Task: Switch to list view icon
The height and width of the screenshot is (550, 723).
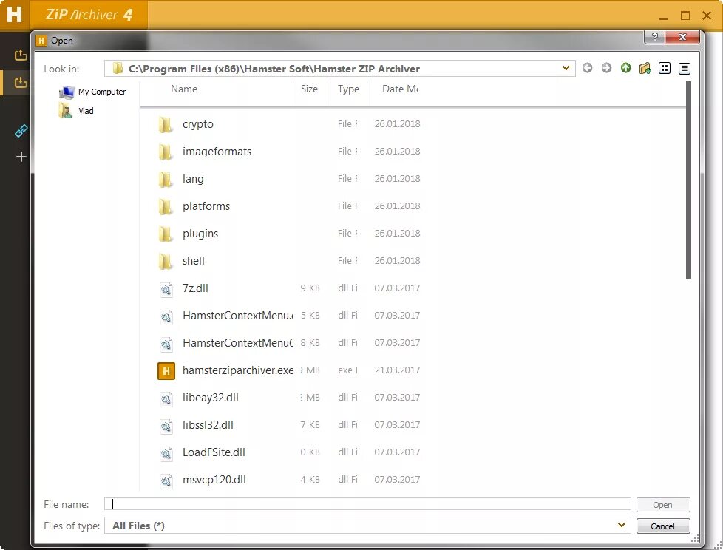Action: click(665, 68)
